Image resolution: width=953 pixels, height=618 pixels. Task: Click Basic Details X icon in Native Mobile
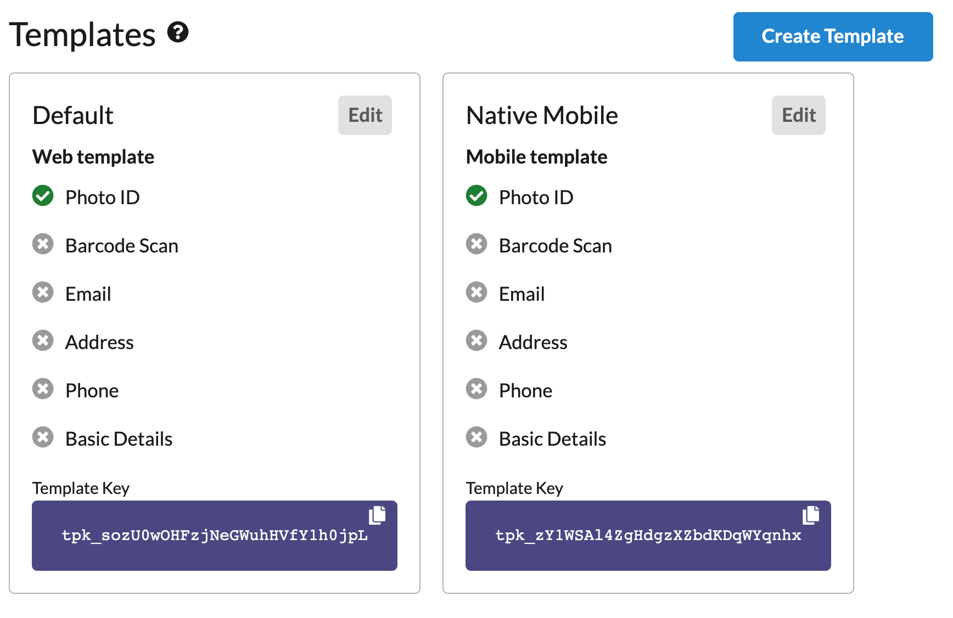click(477, 437)
